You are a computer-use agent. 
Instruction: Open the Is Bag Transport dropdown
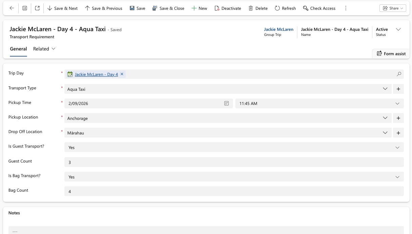pyautogui.click(x=234, y=177)
